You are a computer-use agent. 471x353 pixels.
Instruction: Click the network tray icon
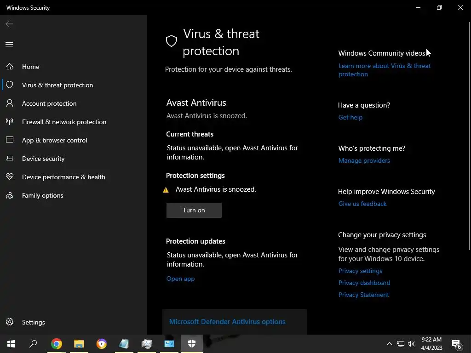point(401,344)
